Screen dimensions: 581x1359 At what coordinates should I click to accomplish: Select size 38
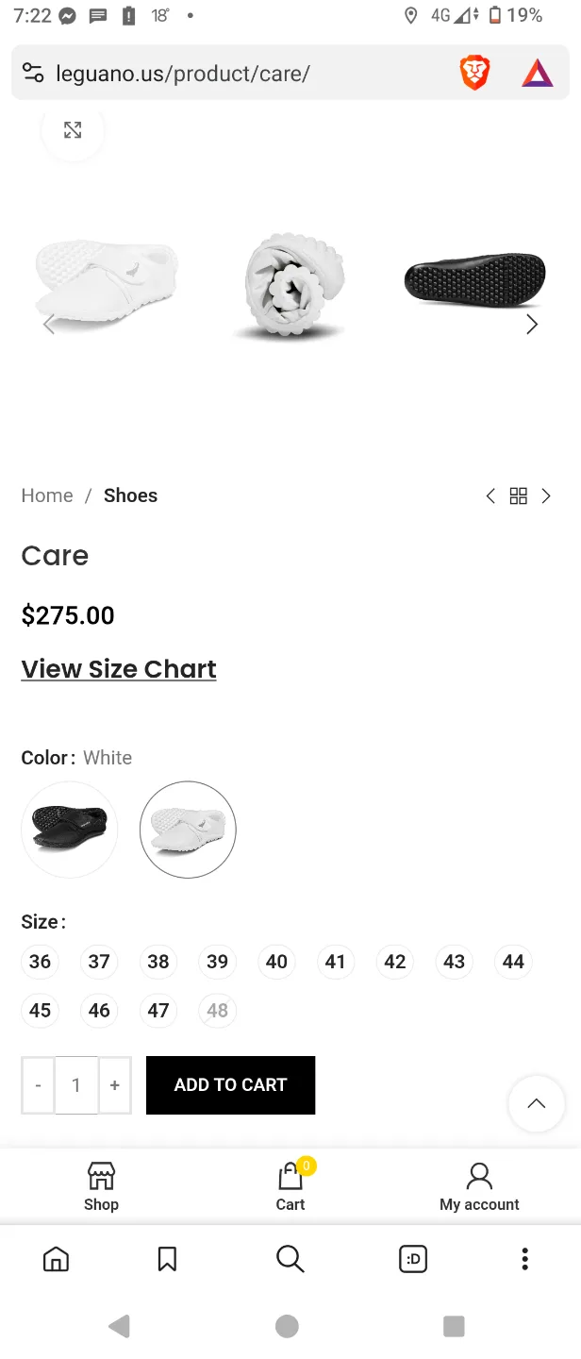tap(158, 962)
